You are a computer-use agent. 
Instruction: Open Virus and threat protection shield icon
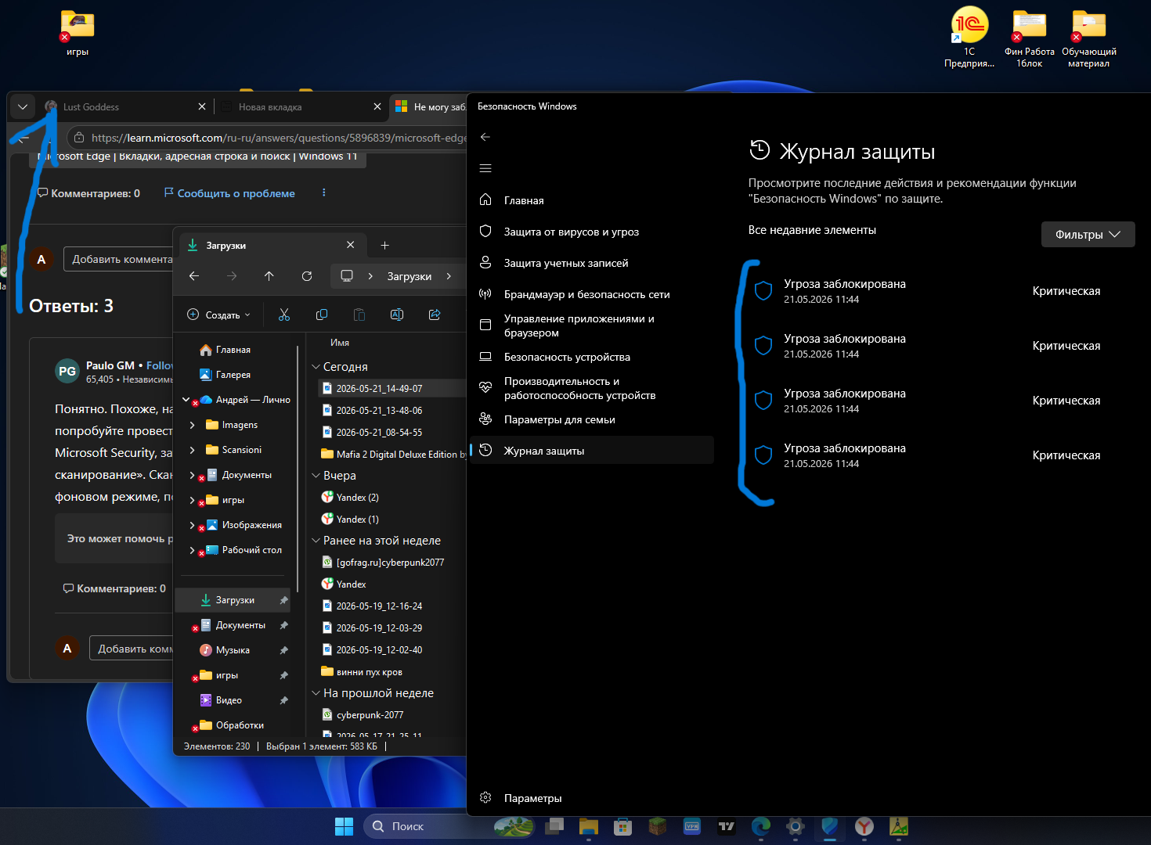(485, 232)
